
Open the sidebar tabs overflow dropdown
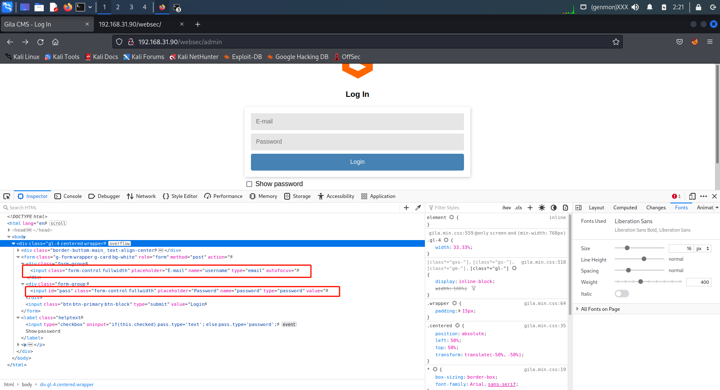(x=717, y=208)
